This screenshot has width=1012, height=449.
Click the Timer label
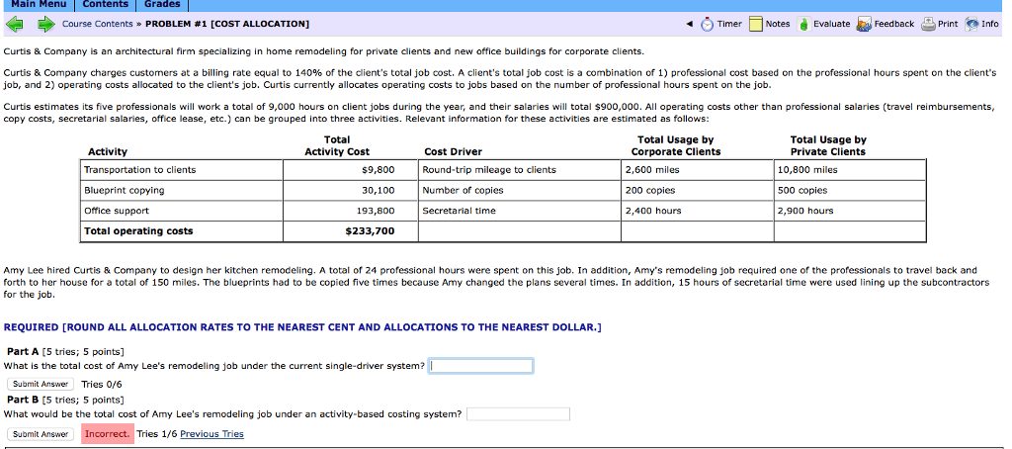coord(729,24)
